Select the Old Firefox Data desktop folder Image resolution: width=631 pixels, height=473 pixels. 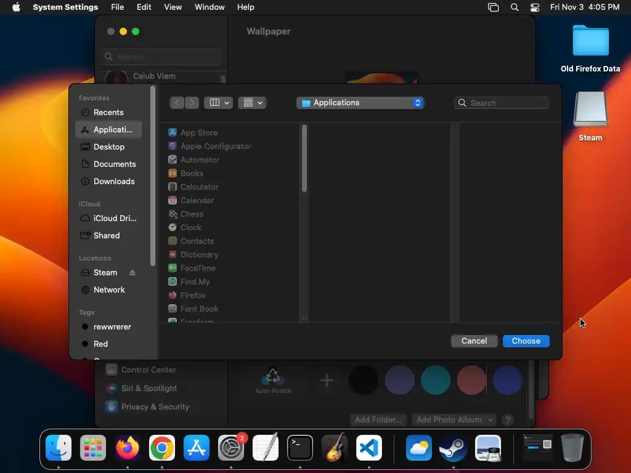click(x=590, y=49)
